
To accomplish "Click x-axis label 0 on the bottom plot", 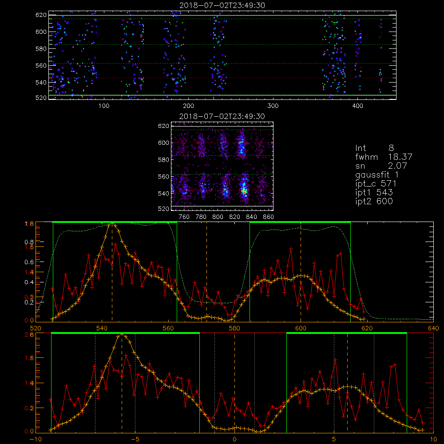I will [x=234, y=440].
